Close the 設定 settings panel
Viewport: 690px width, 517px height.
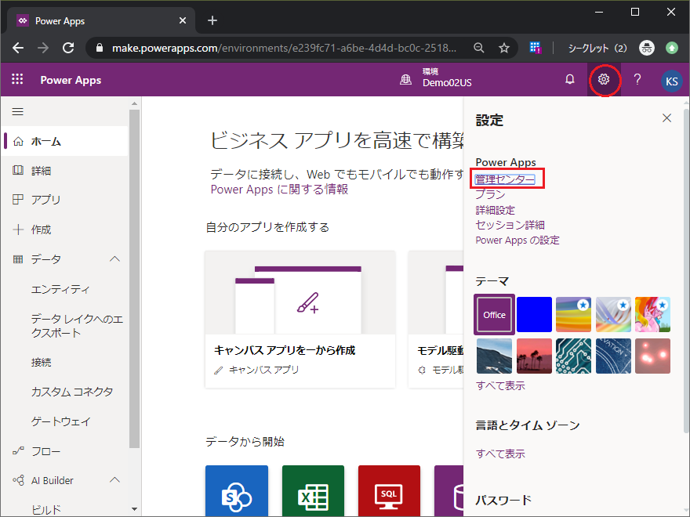666,117
